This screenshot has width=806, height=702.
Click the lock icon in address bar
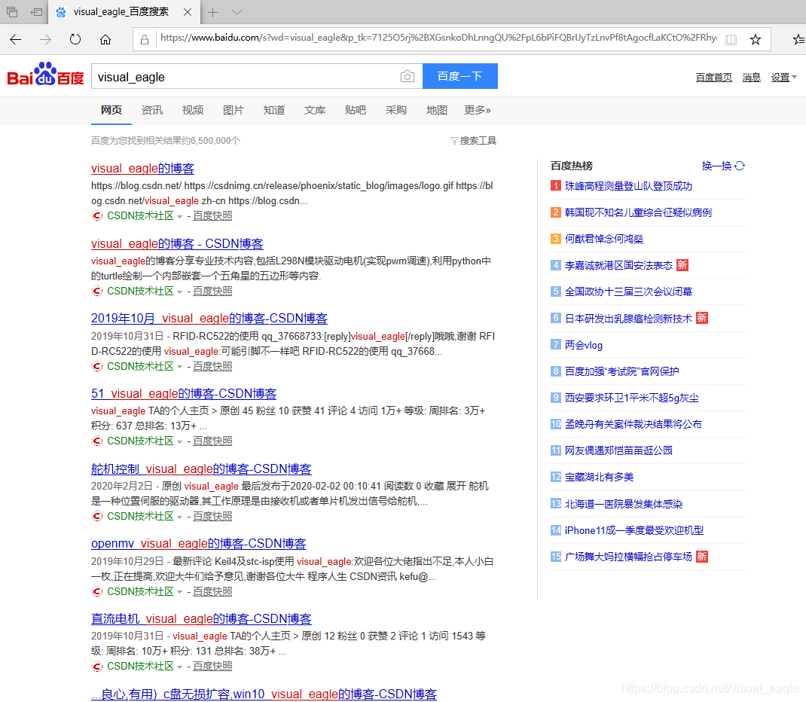pyautogui.click(x=145, y=40)
